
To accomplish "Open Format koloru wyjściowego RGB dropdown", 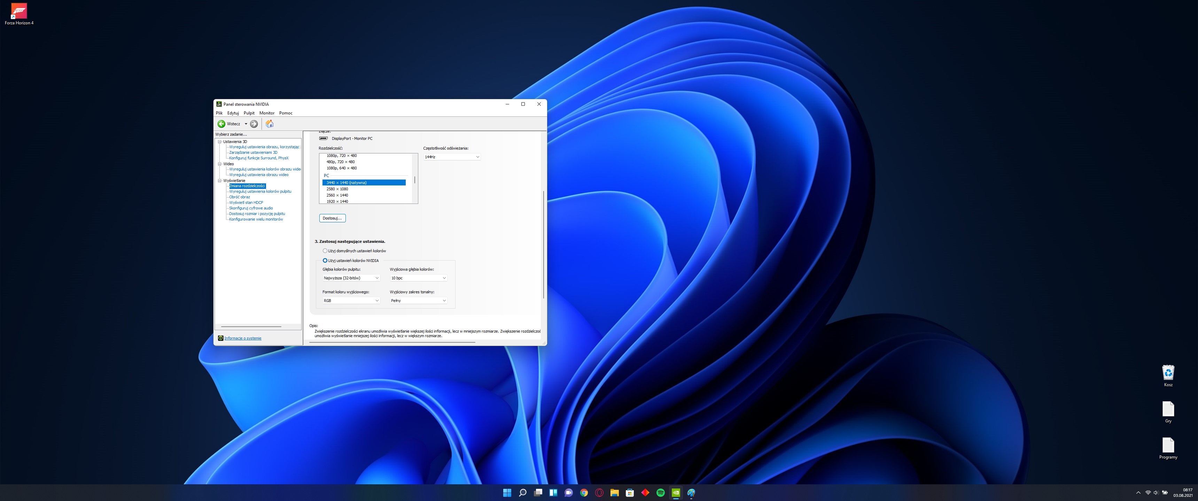I will [x=351, y=301].
